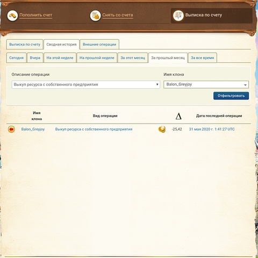Screen dimensions: 258x258
Task: Click the Отфильтровать button
Action: click(231, 96)
